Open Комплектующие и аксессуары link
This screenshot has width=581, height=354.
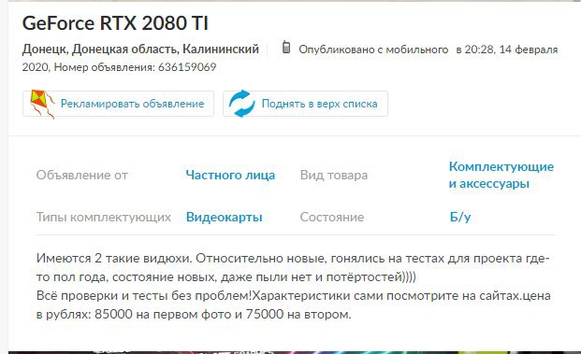501,175
